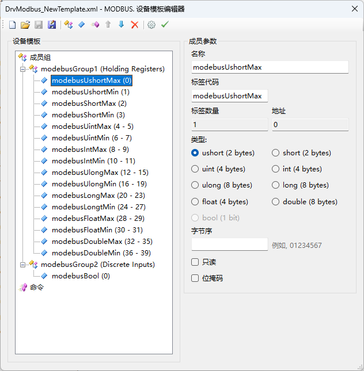
Task: Select modebusDoubleMin (36 - 39) element
Action: pos(101,253)
